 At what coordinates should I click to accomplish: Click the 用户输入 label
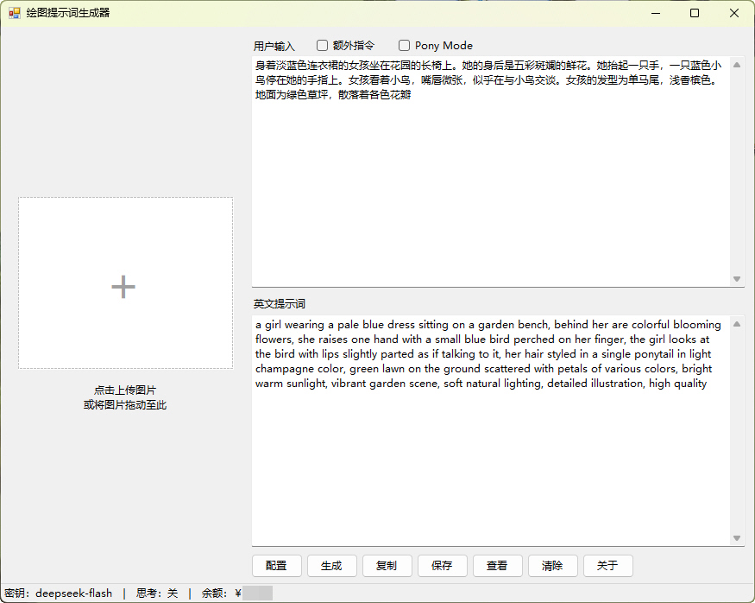tap(274, 46)
